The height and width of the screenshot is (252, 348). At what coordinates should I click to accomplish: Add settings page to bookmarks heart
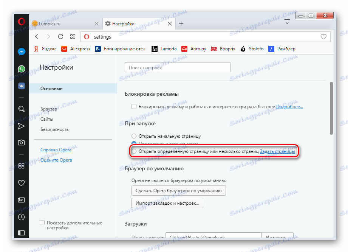323,37
